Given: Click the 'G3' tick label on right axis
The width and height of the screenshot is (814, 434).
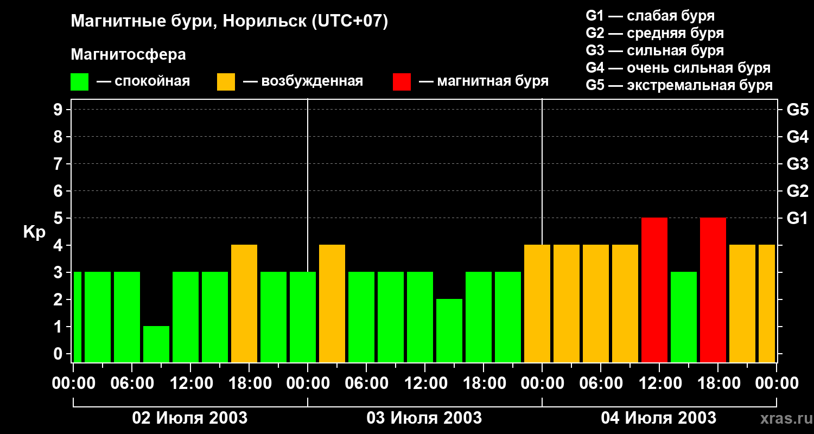Looking at the screenshot, I should [797, 164].
